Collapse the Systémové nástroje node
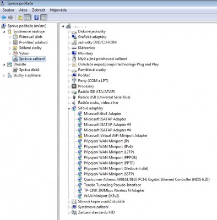The image size is (217, 220). click(x=4, y=32)
